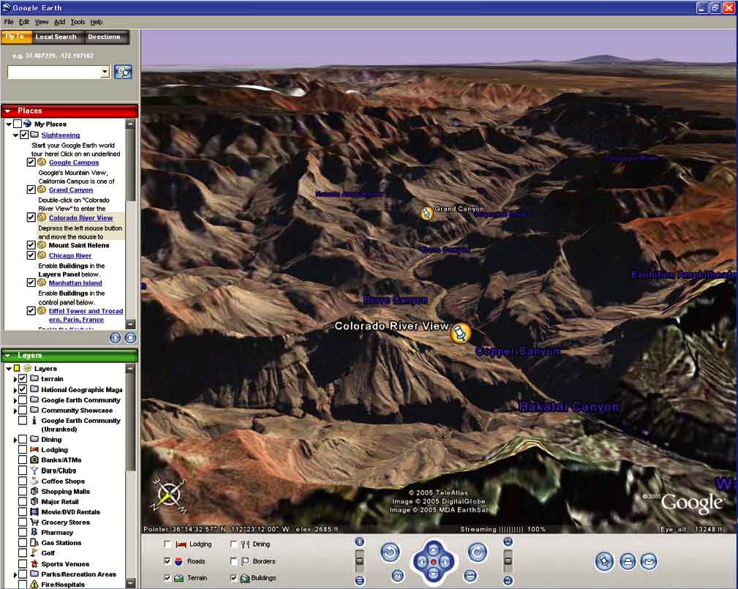Click the tilt down button below the tilt slider

508,580
